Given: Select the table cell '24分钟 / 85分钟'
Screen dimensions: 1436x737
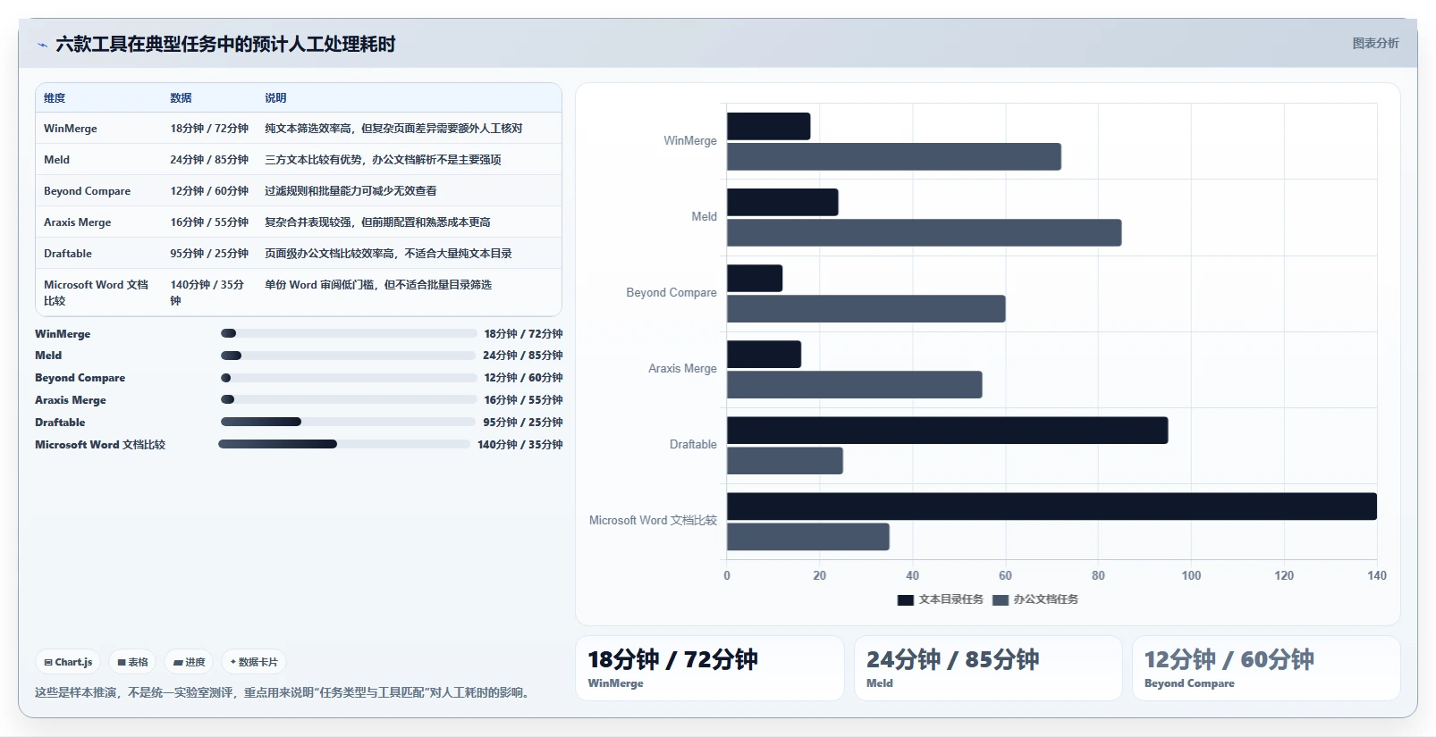Looking at the screenshot, I should point(209,160).
